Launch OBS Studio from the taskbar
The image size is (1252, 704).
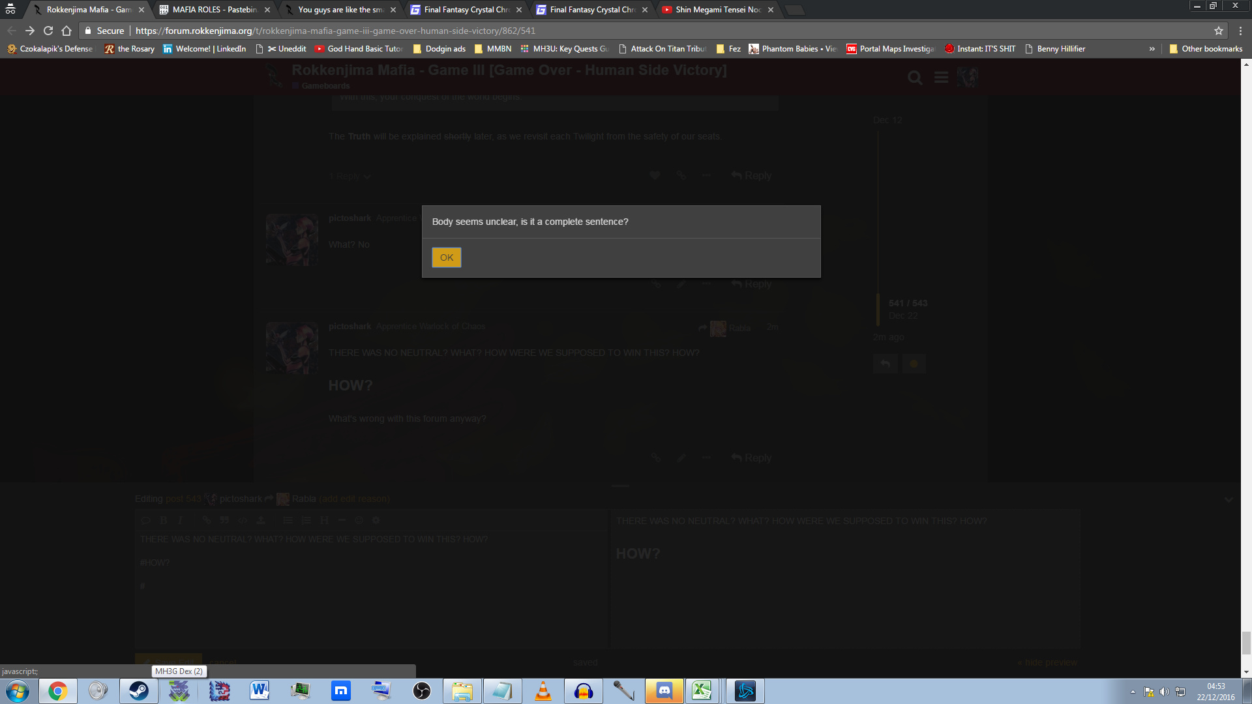[422, 691]
